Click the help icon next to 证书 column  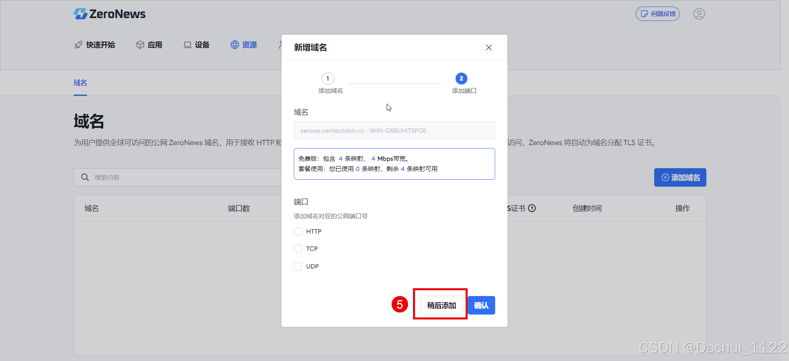tap(532, 208)
